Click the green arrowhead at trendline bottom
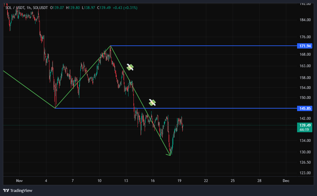 170,155
